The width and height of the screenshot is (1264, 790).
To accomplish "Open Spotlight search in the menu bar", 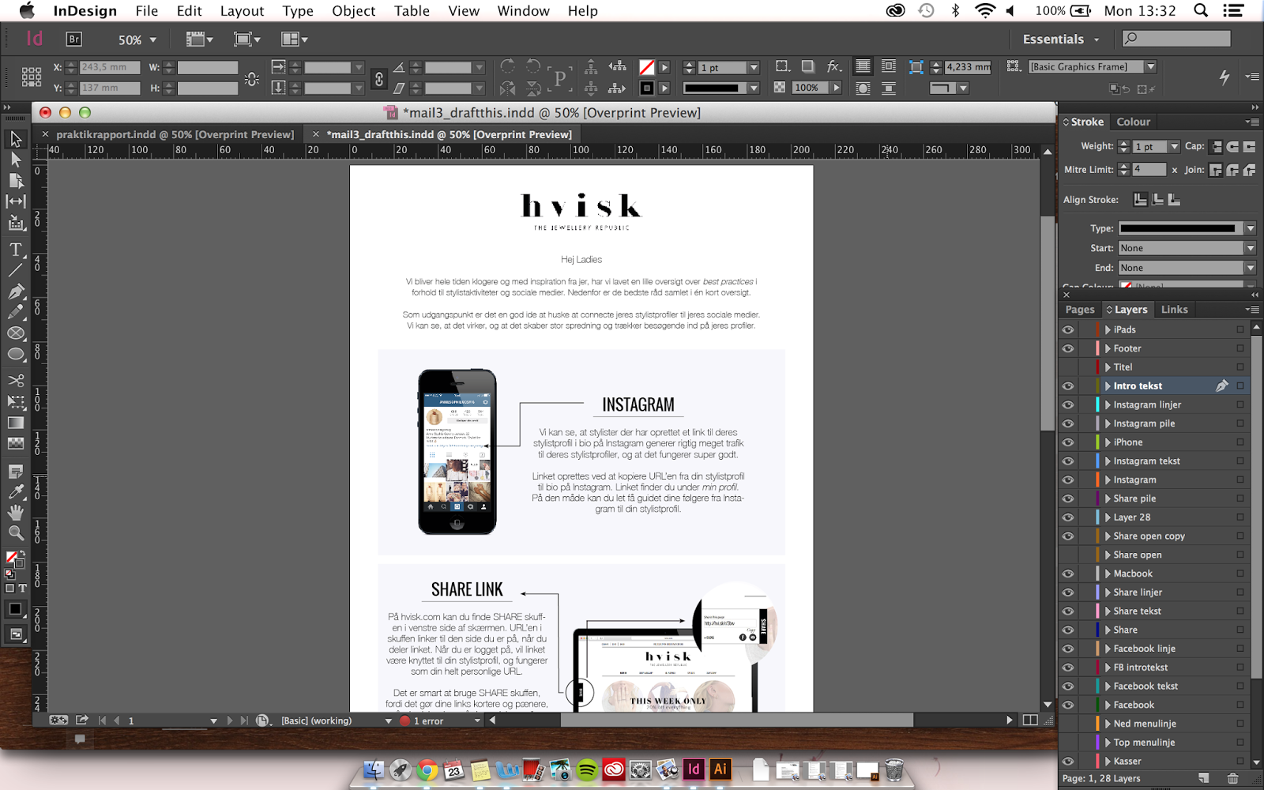I will point(1201,10).
